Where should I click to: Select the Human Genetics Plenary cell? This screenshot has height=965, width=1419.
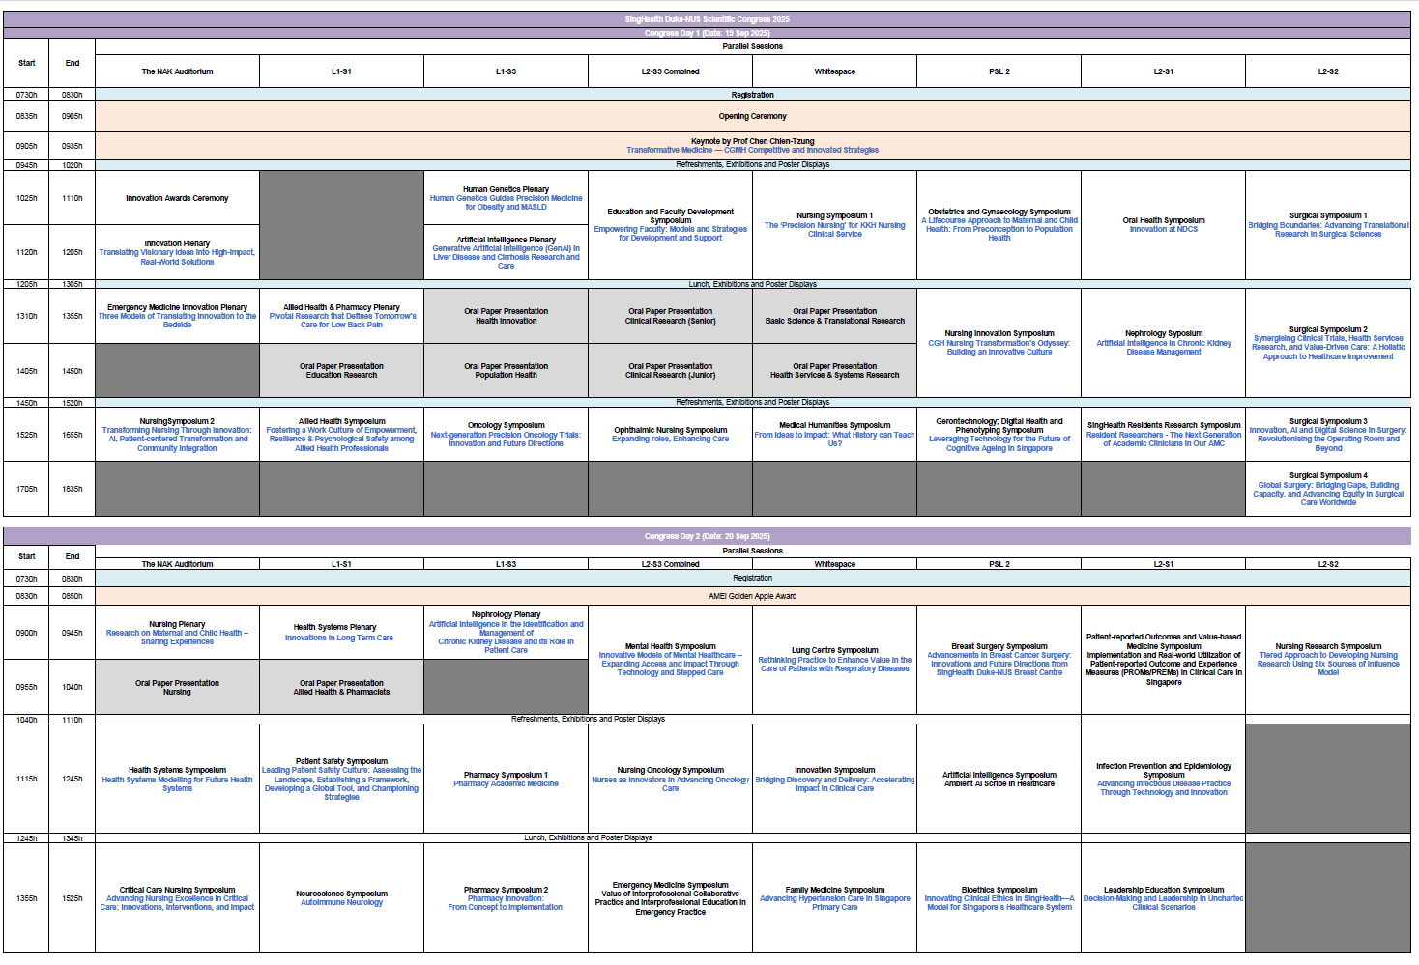(x=506, y=198)
